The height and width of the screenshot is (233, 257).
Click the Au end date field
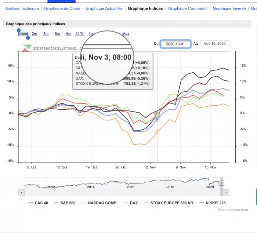(x=214, y=44)
